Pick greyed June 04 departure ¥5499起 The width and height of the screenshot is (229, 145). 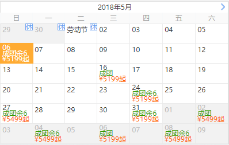pos(48,134)
